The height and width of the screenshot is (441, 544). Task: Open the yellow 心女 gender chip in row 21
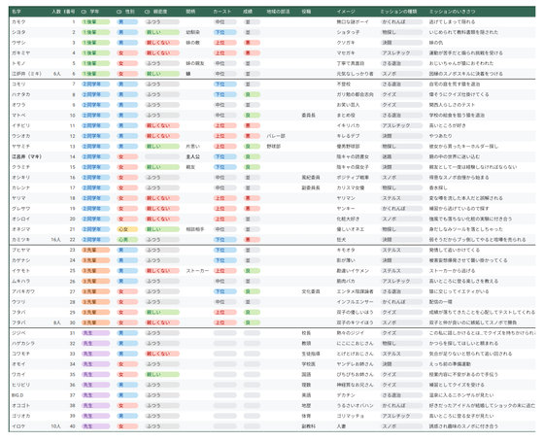click(x=127, y=229)
